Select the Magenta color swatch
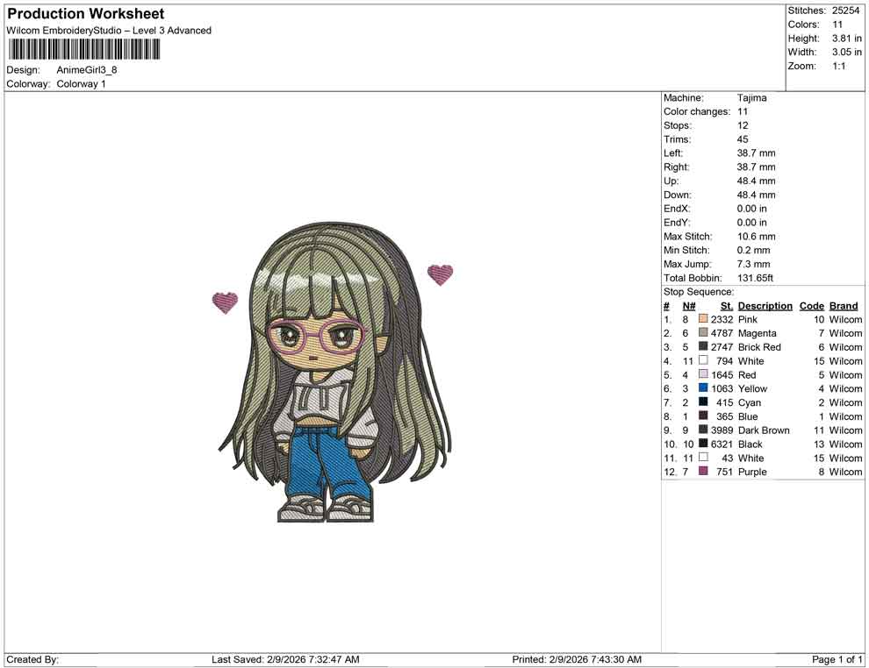This screenshot has width=869, height=668. click(702, 333)
